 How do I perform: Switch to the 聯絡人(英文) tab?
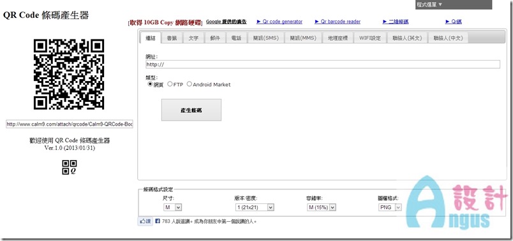(407, 38)
